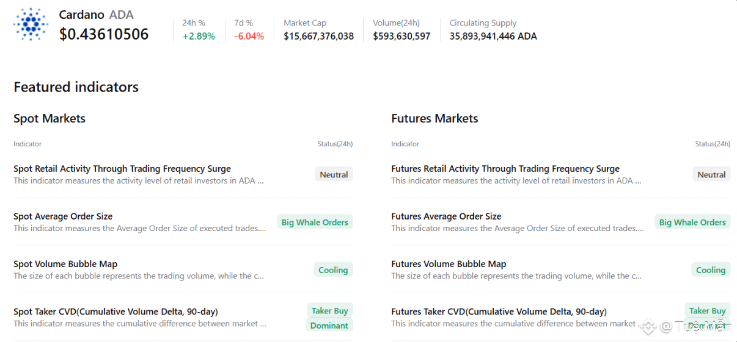This screenshot has height=342, width=737.
Task: Open the Futures Average Order Size indicator
Action: point(446,216)
